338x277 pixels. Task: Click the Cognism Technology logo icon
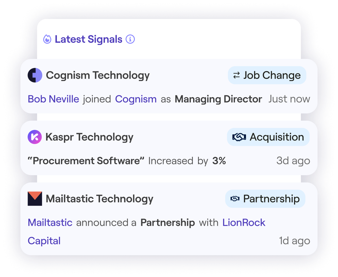(35, 76)
